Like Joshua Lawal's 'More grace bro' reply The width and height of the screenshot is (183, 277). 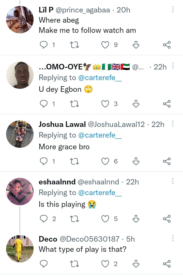click(x=105, y=161)
